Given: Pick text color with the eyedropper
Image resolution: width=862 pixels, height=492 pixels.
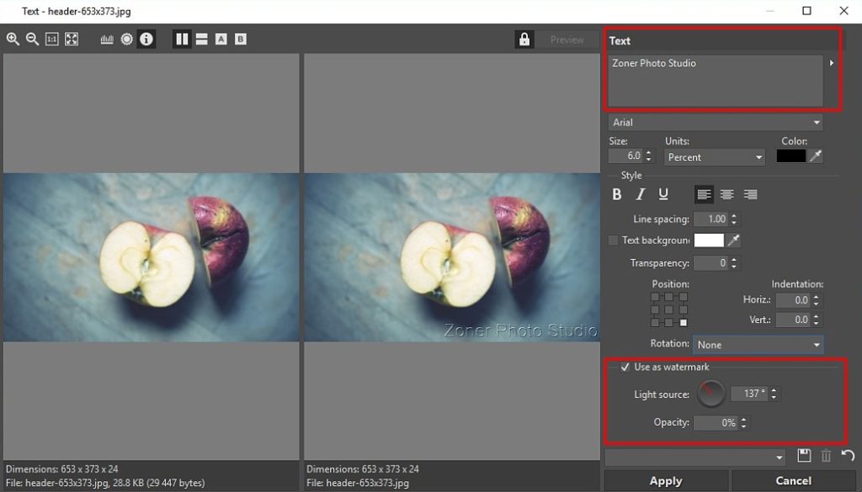Looking at the screenshot, I should [x=816, y=156].
